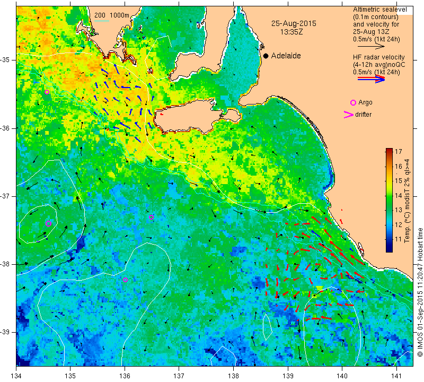Click the Argo float marker near 134.5E, 35.5S
This screenshot has width=424, height=382.
pyautogui.click(x=47, y=92)
